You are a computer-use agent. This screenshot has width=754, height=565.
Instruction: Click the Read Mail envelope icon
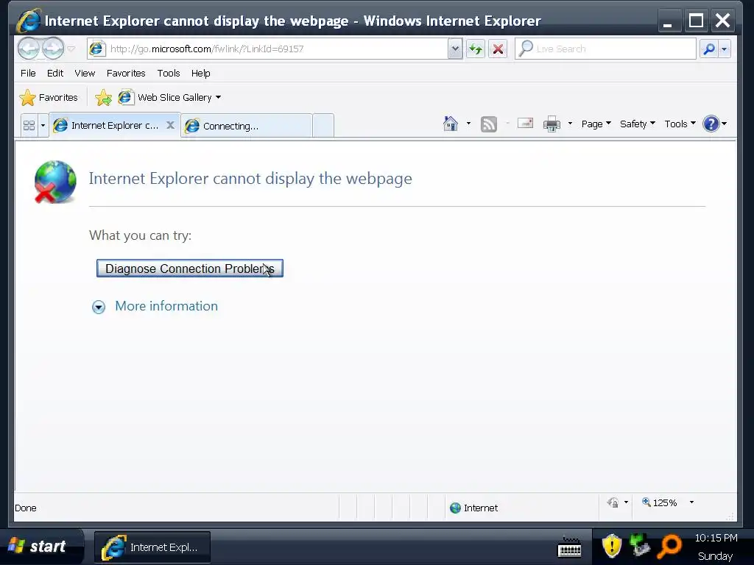pyautogui.click(x=525, y=124)
